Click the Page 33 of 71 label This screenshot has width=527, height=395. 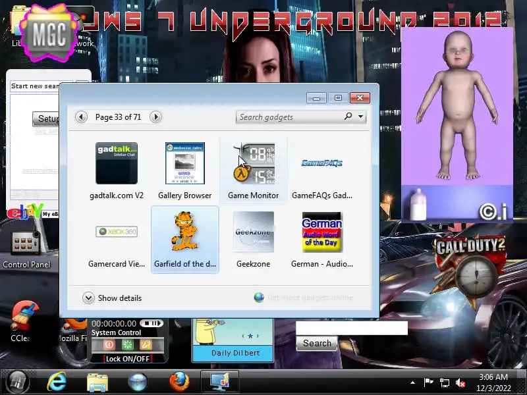(118, 117)
